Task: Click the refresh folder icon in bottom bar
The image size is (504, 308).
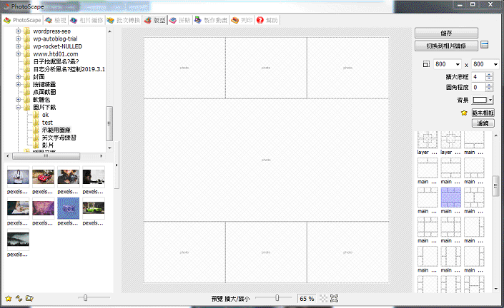Action: tap(19, 299)
